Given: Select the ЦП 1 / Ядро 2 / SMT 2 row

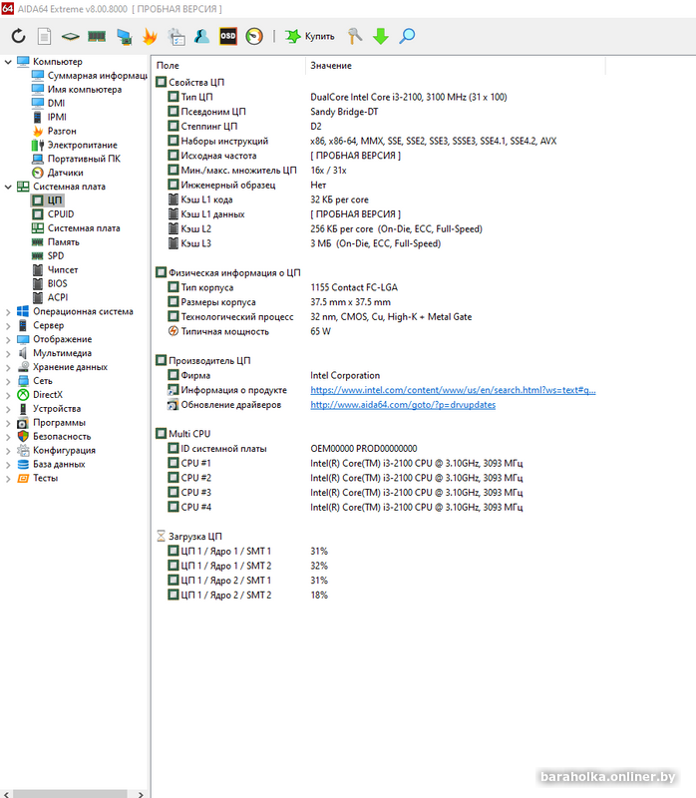Looking at the screenshot, I should point(247,596).
